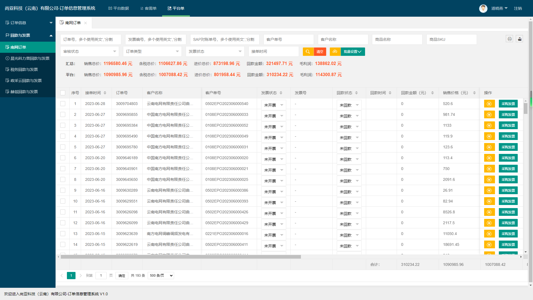Switch to 客需单 top tab
533x300 pixels.
pyautogui.click(x=148, y=8)
